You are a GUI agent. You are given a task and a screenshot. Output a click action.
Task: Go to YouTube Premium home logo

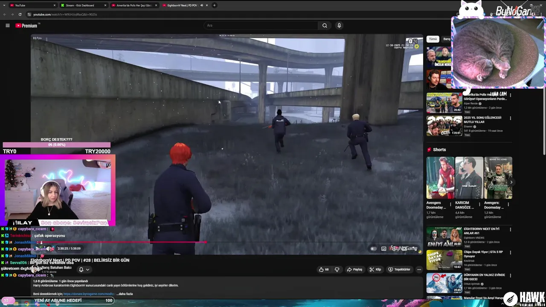[x=26, y=26]
